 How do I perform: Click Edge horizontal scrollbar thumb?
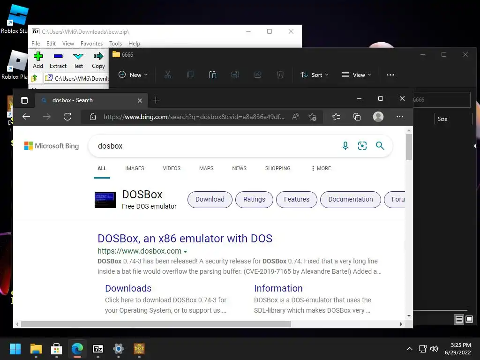tap(156, 324)
